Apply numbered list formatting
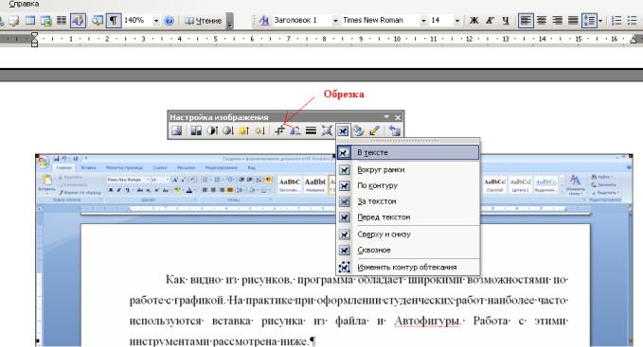 (616, 21)
